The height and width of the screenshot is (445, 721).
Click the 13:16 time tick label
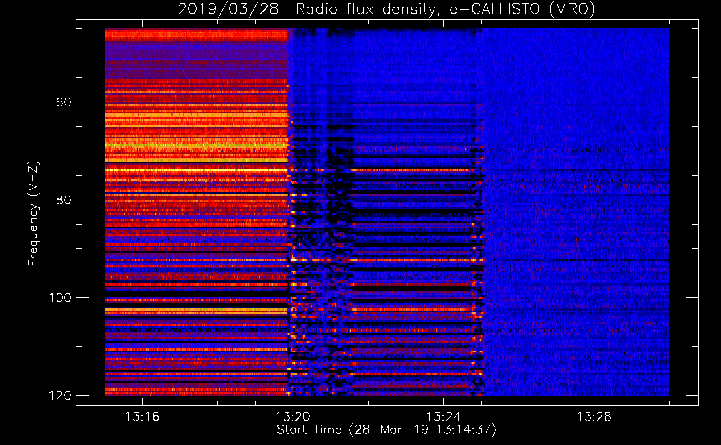coord(142,417)
